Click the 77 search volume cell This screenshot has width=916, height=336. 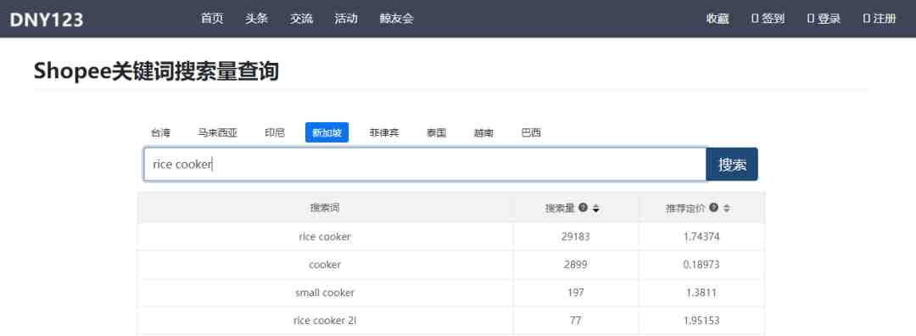coord(576,321)
